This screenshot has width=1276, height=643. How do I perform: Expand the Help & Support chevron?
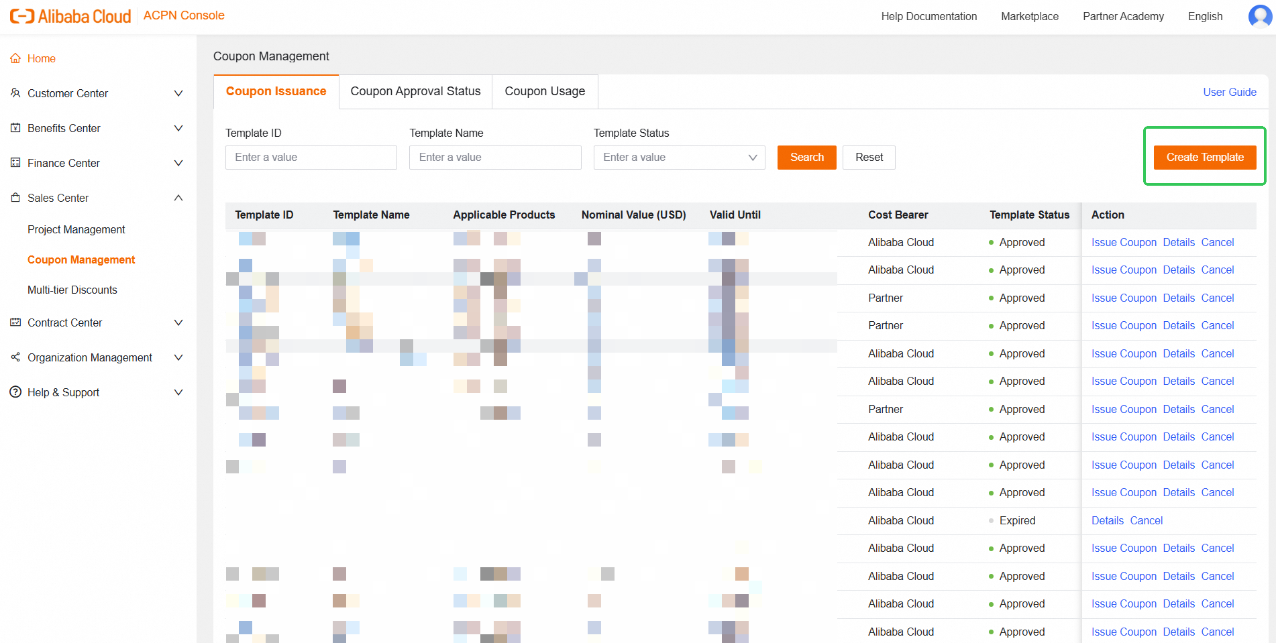click(x=178, y=392)
